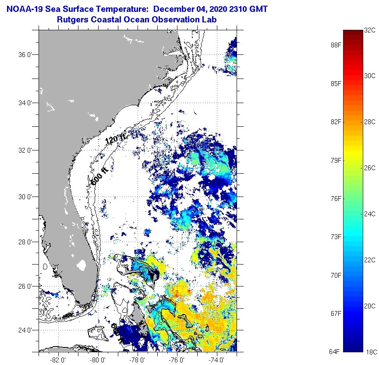
Task: Click the 32 0' latitude label
Action: (x=25, y=150)
